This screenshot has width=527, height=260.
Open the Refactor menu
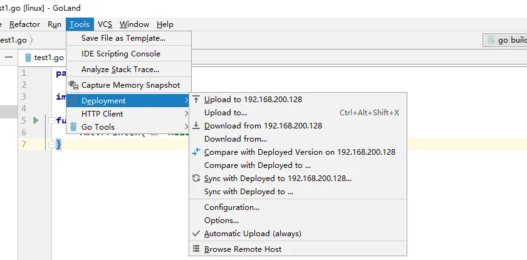pyautogui.click(x=24, y=24)
